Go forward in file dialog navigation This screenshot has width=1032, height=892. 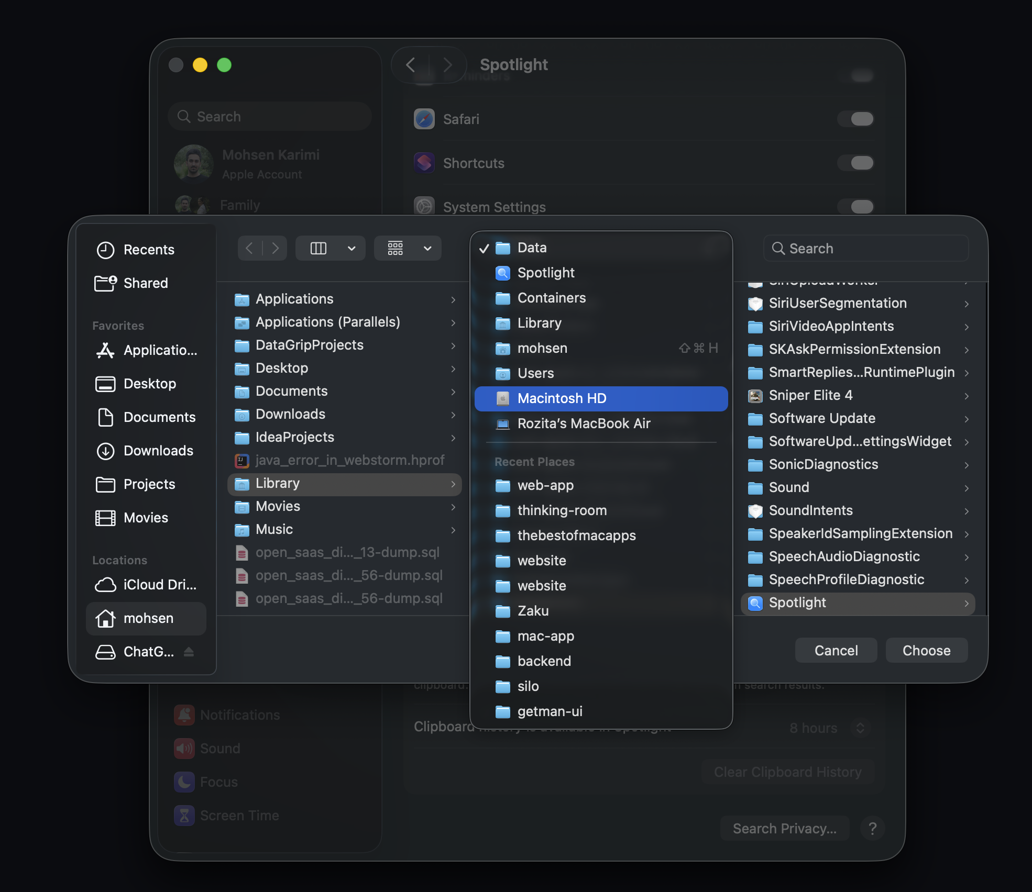click(275, 248)
